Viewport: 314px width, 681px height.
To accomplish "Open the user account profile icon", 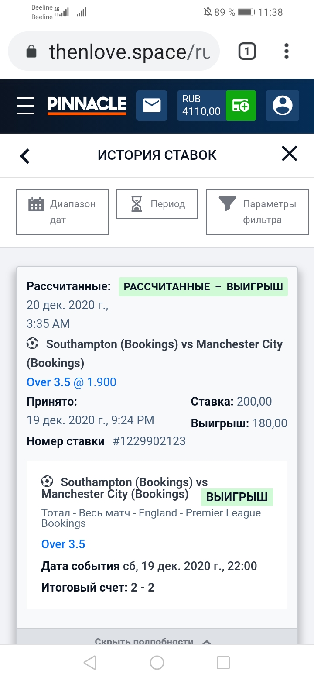I will click(283, 106).
